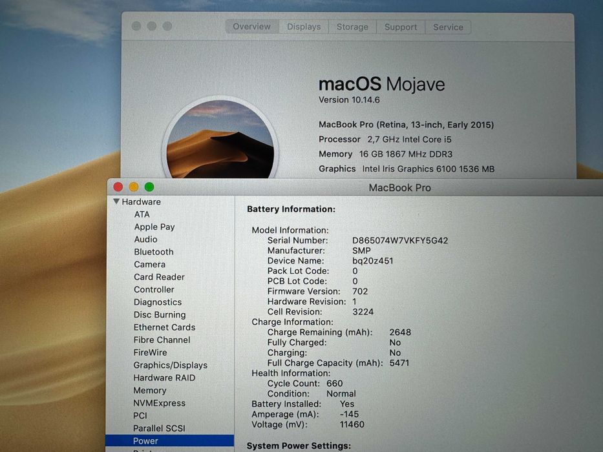603x452 pixels.
Task: Select NVMExpress in the sidebar
Action: (159, 403)
